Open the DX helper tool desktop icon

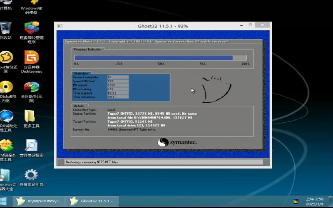coord(7,121)
